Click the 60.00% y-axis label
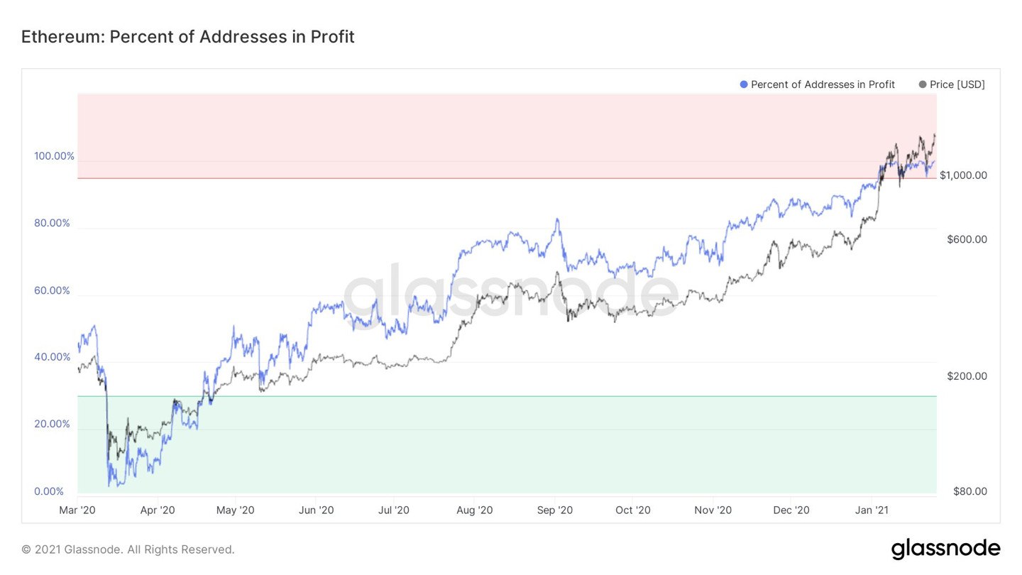Image resolution: width=1022 pixels, height=575 pixels. (x=52, y=290)
